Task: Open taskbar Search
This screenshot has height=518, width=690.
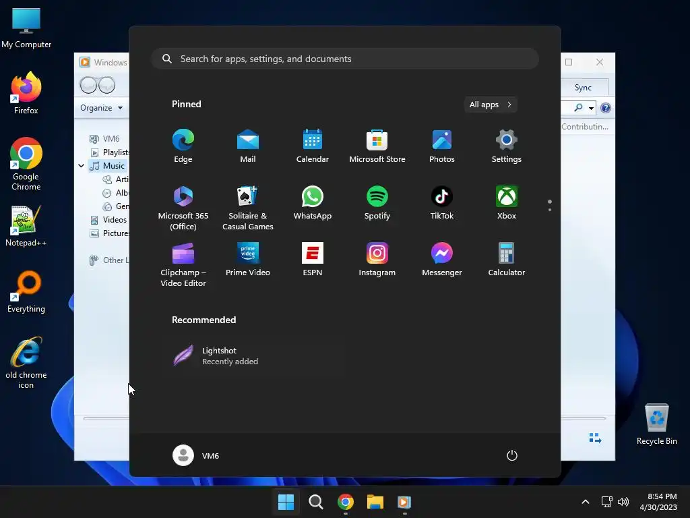Action: click(315, 502)
